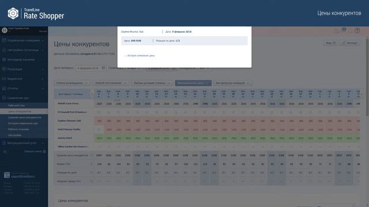Click the right arrow to scroll table dates forward

pos(362,94)
